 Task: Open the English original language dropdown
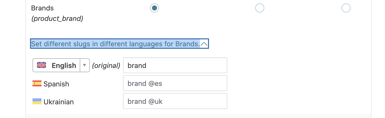coord(61,65)
